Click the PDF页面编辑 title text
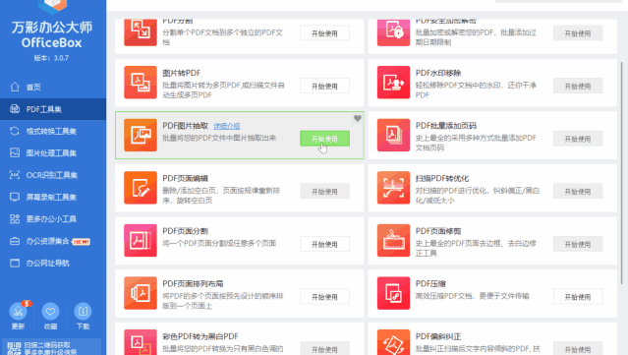This screenshot has height=355, width=628. coord(185,178)
